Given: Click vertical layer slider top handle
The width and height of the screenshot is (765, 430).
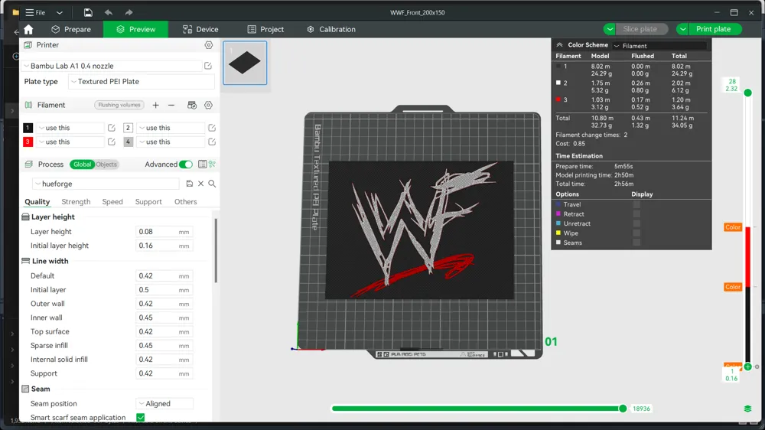Looking at the screenshot, I should click(747, 93).
